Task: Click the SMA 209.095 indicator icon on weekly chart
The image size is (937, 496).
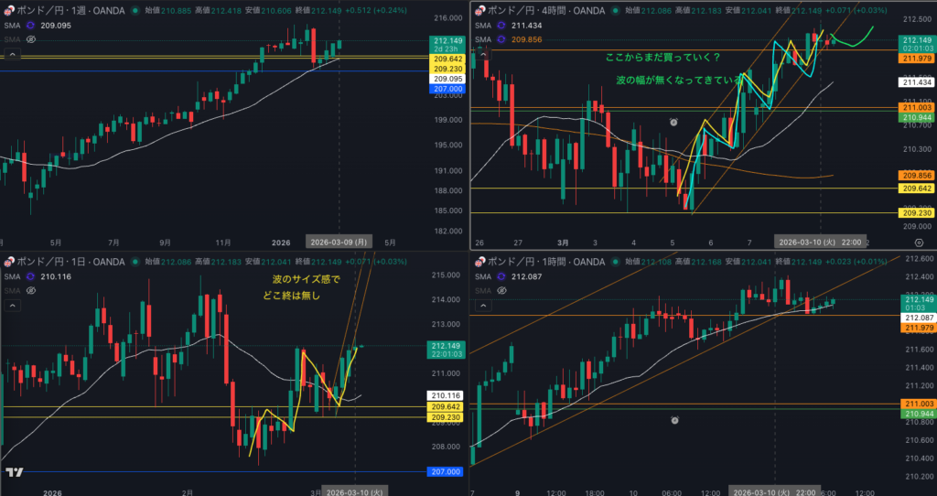Action: 30,26
